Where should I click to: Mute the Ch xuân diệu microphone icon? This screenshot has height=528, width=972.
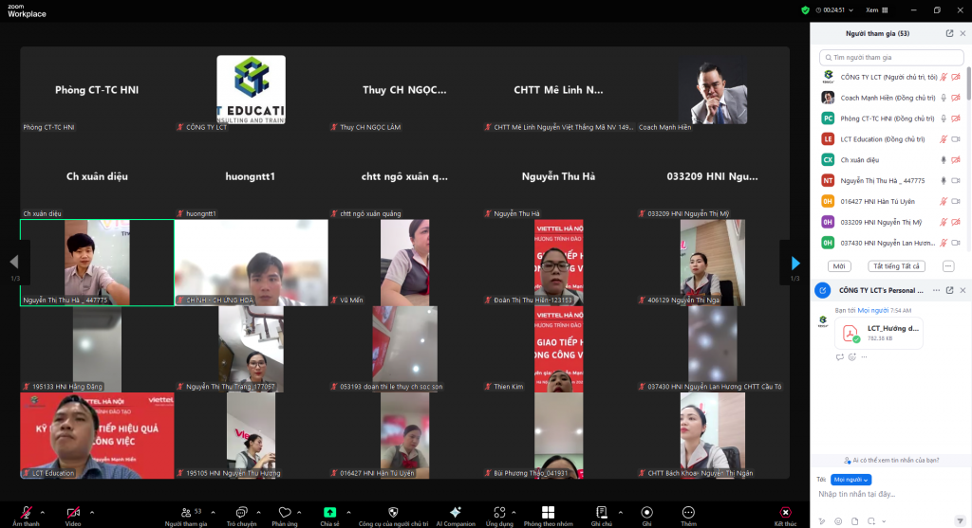(944, 159)
